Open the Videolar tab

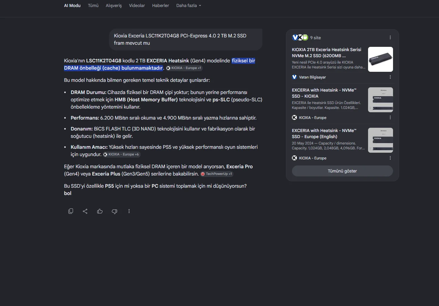pos(137,5)
